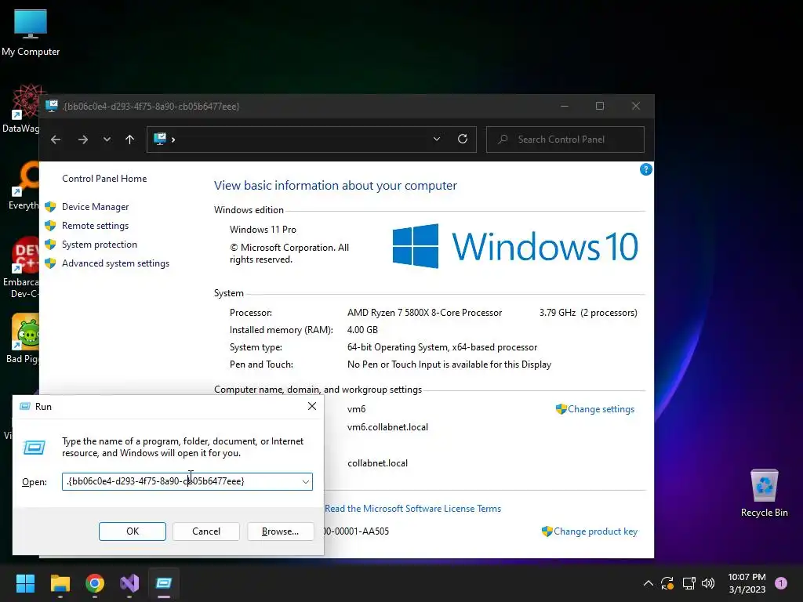Expand the address bar history dropdown

[x=437, y=140]
